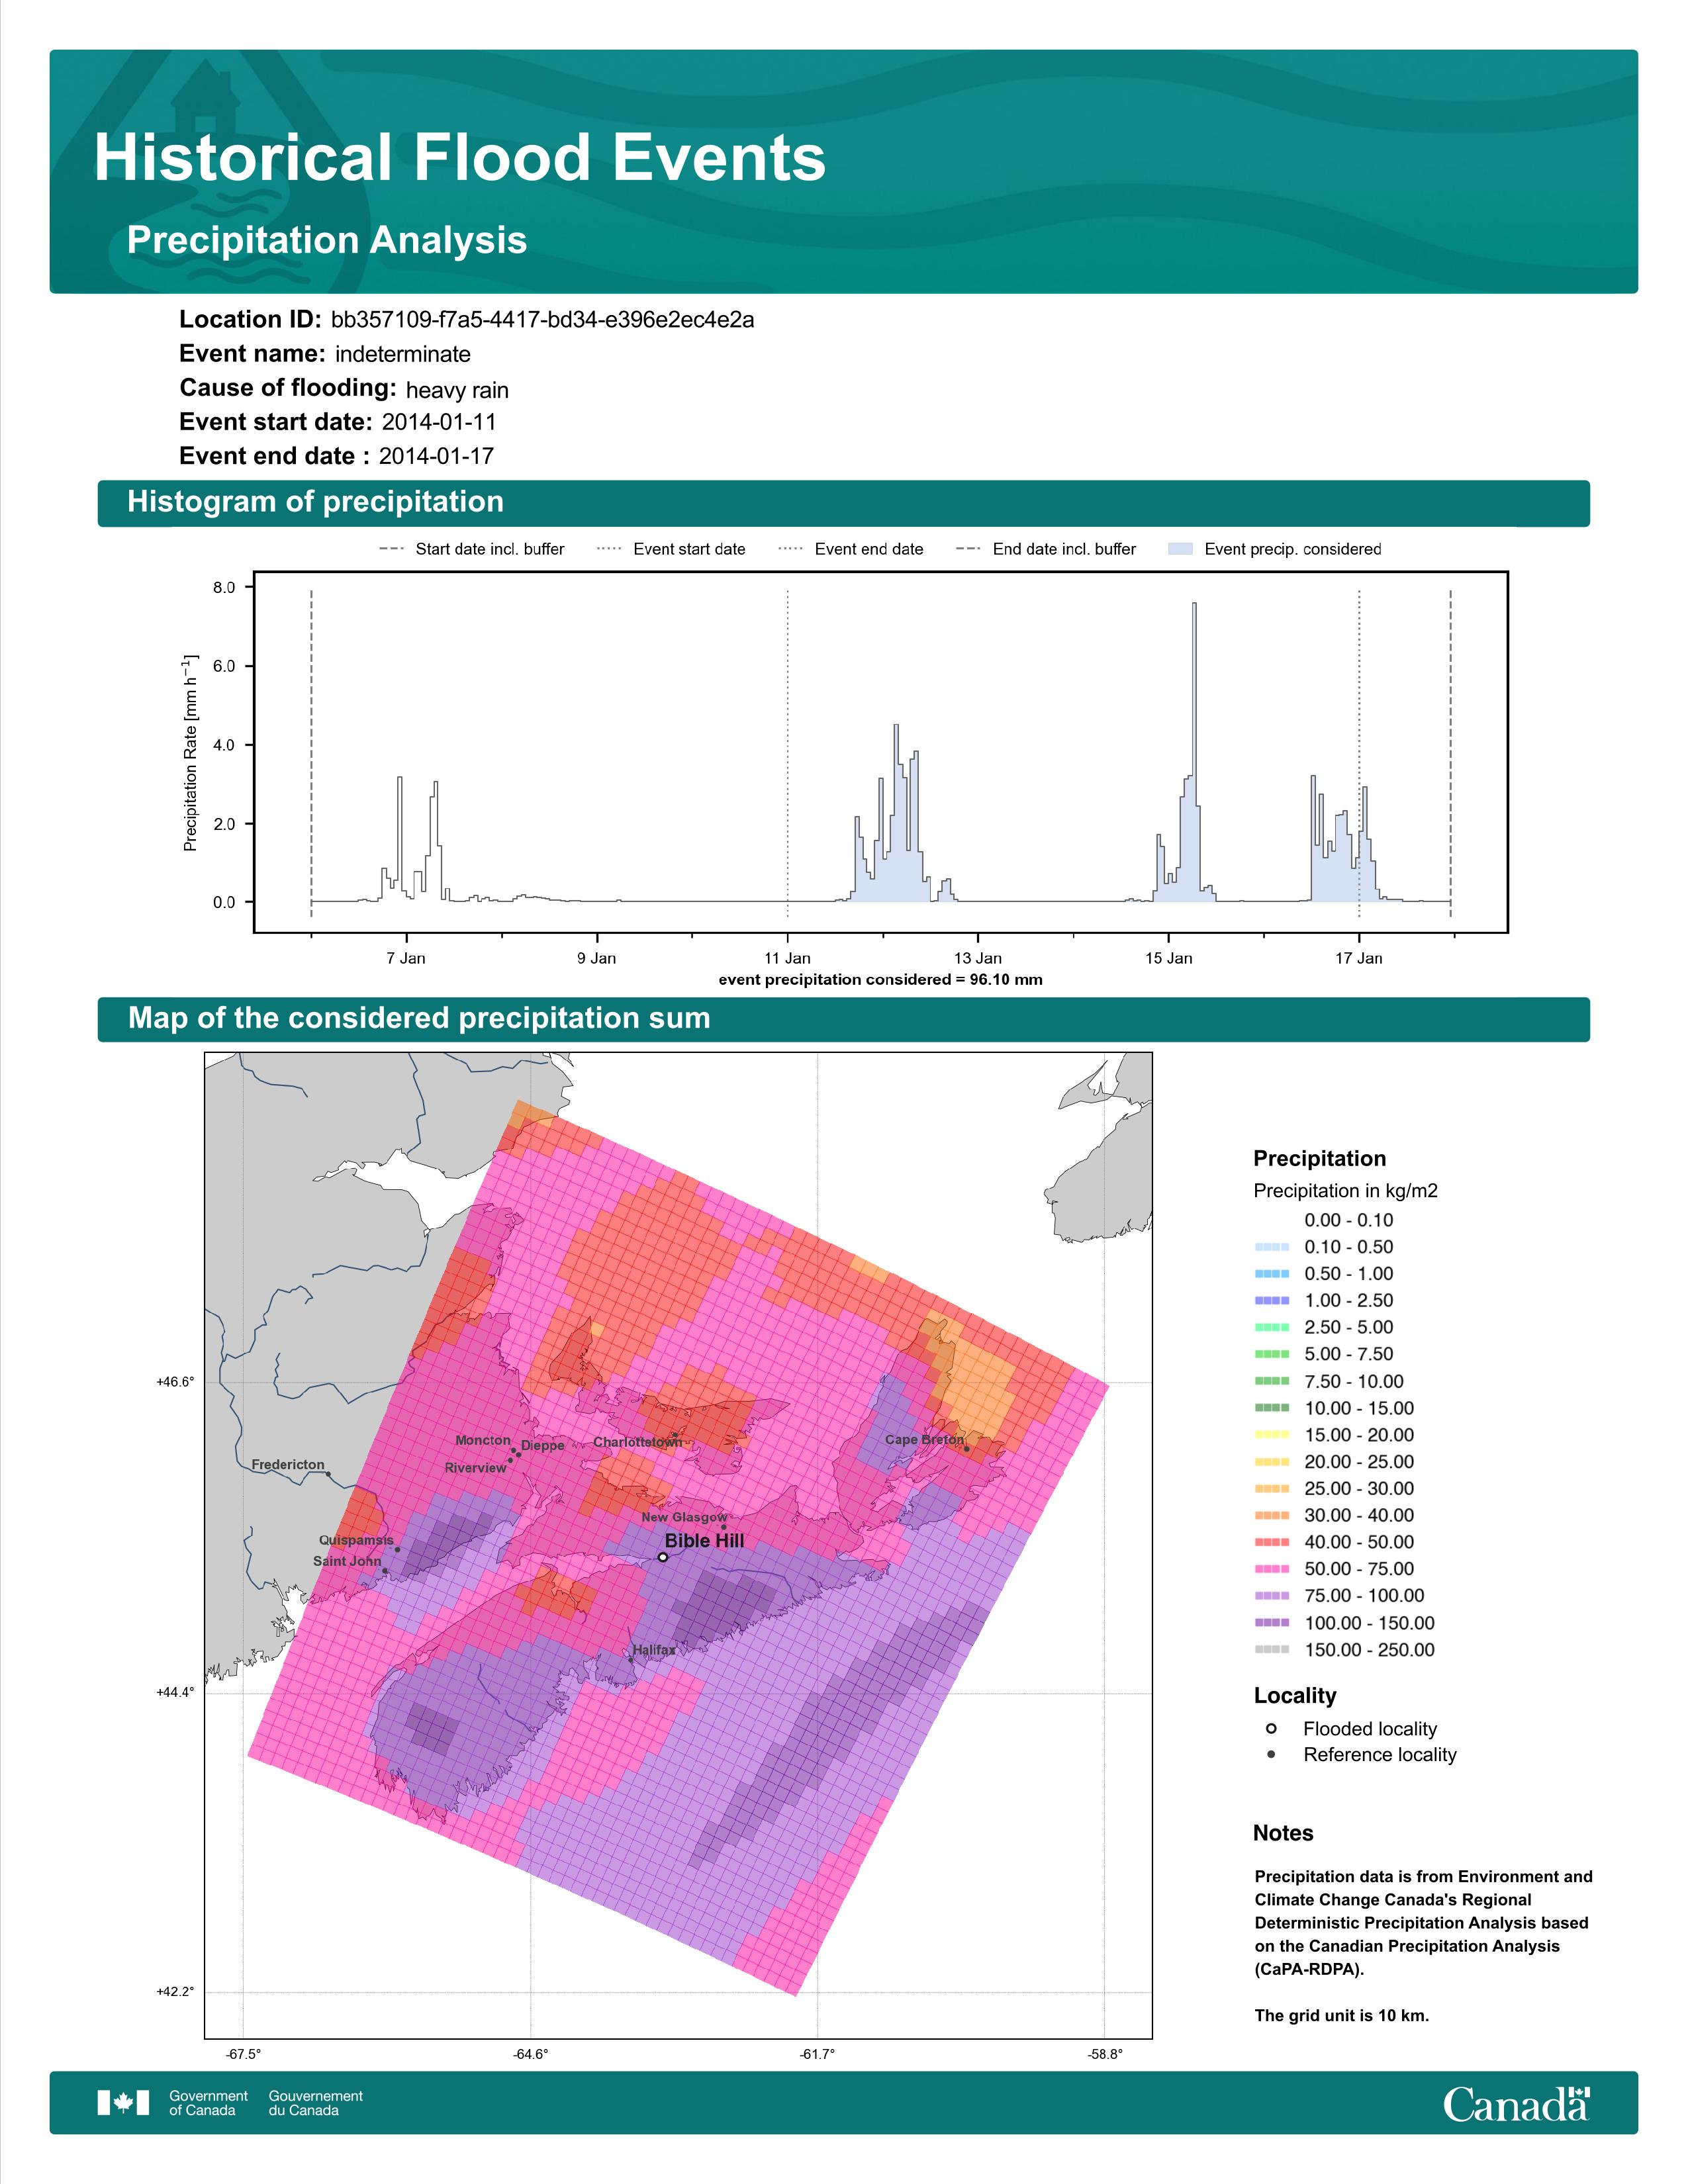Click the Histogram of precipitation section header
The width and height of the screenshot is (1688, 2184).
pyautogui.click(x=843, y=502)
